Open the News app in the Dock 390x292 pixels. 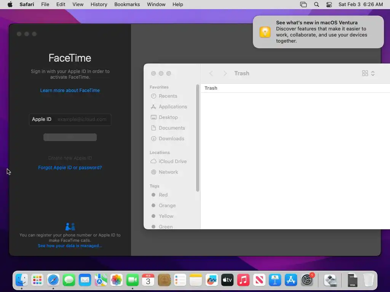(259, 280)
